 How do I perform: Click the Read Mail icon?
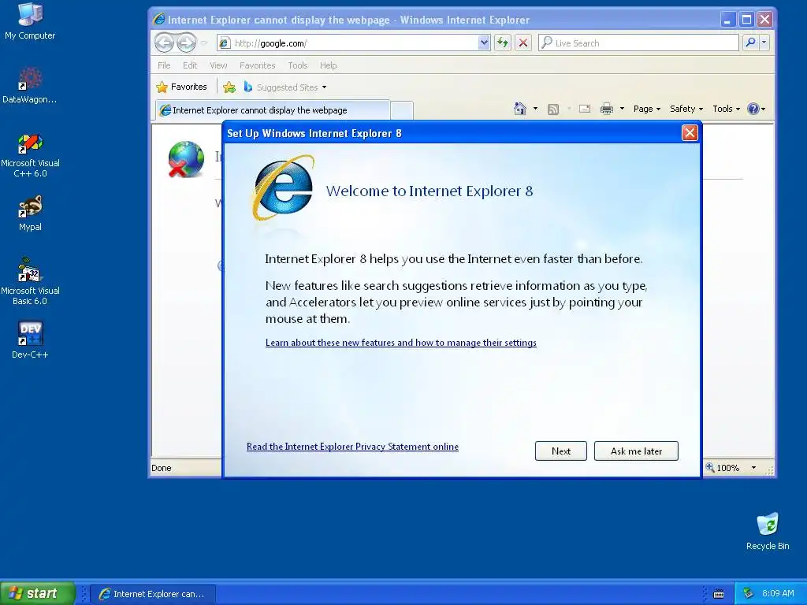coord(585,109)
